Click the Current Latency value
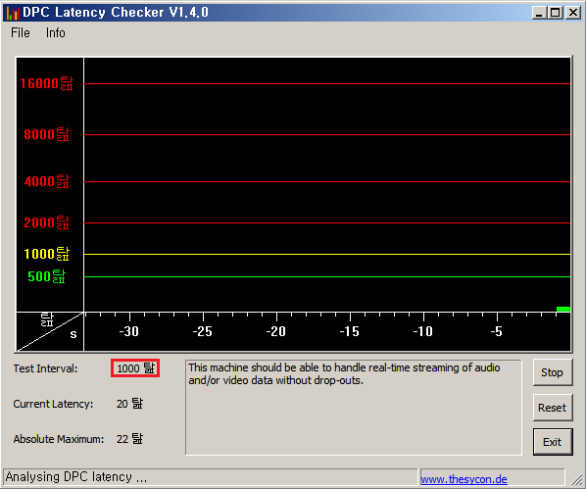Viewport: 586px width, 489px height. pos(129,404)
